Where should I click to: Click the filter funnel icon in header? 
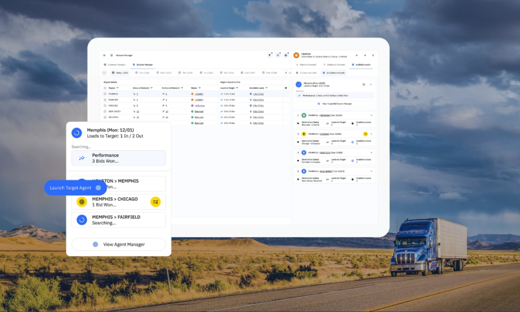click(x=270, y=55)
